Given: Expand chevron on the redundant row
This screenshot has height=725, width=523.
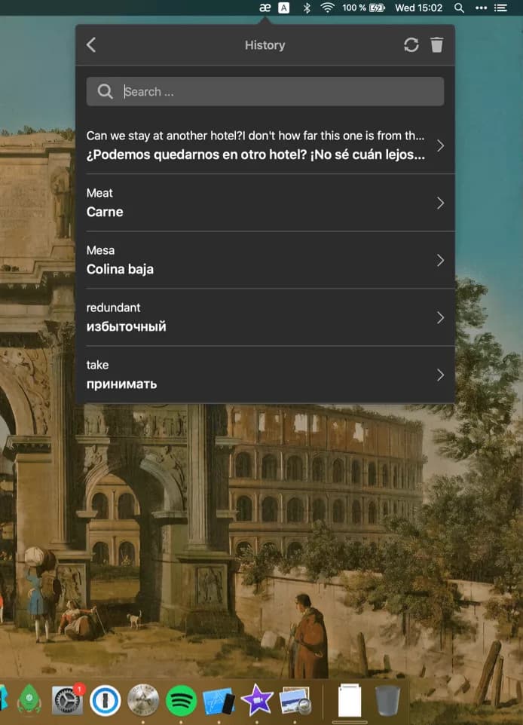Looking at the screenshot, I should [x=440, y=317].
